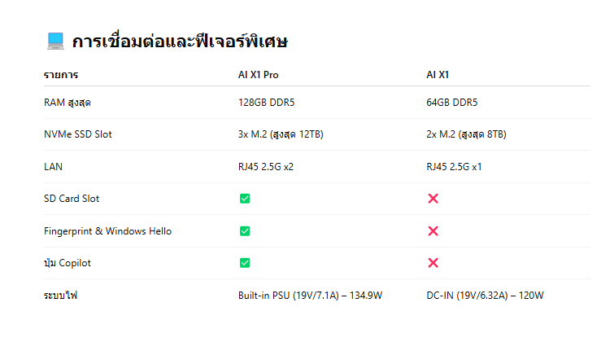Click the RAM สูงสุด row label
This screenshot has width=601, height=342.
(x=70, y=103)
